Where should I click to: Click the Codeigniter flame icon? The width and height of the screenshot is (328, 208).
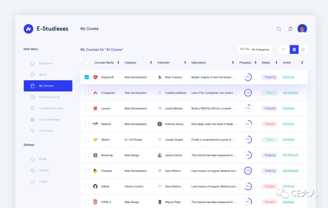pyautogui.click(x=95, y=93)
